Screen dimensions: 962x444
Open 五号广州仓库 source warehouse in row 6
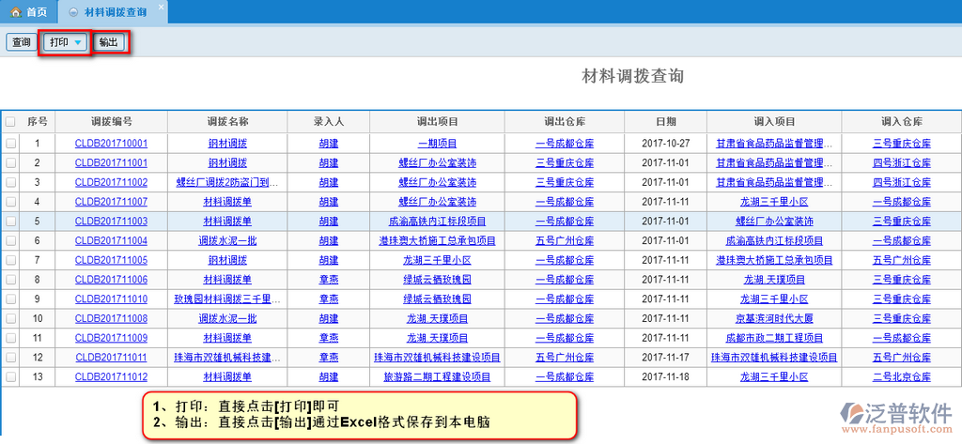(x=564, y=241)
